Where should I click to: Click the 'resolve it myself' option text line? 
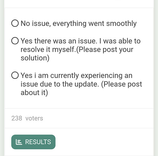tap(77, 50)
